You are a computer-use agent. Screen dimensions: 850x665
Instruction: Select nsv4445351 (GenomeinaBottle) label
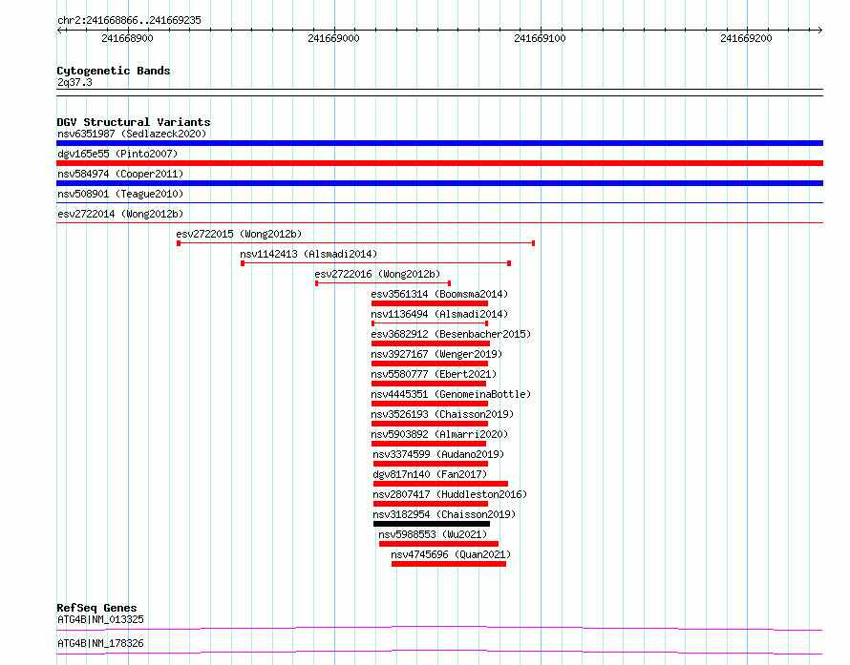point(451,394)
